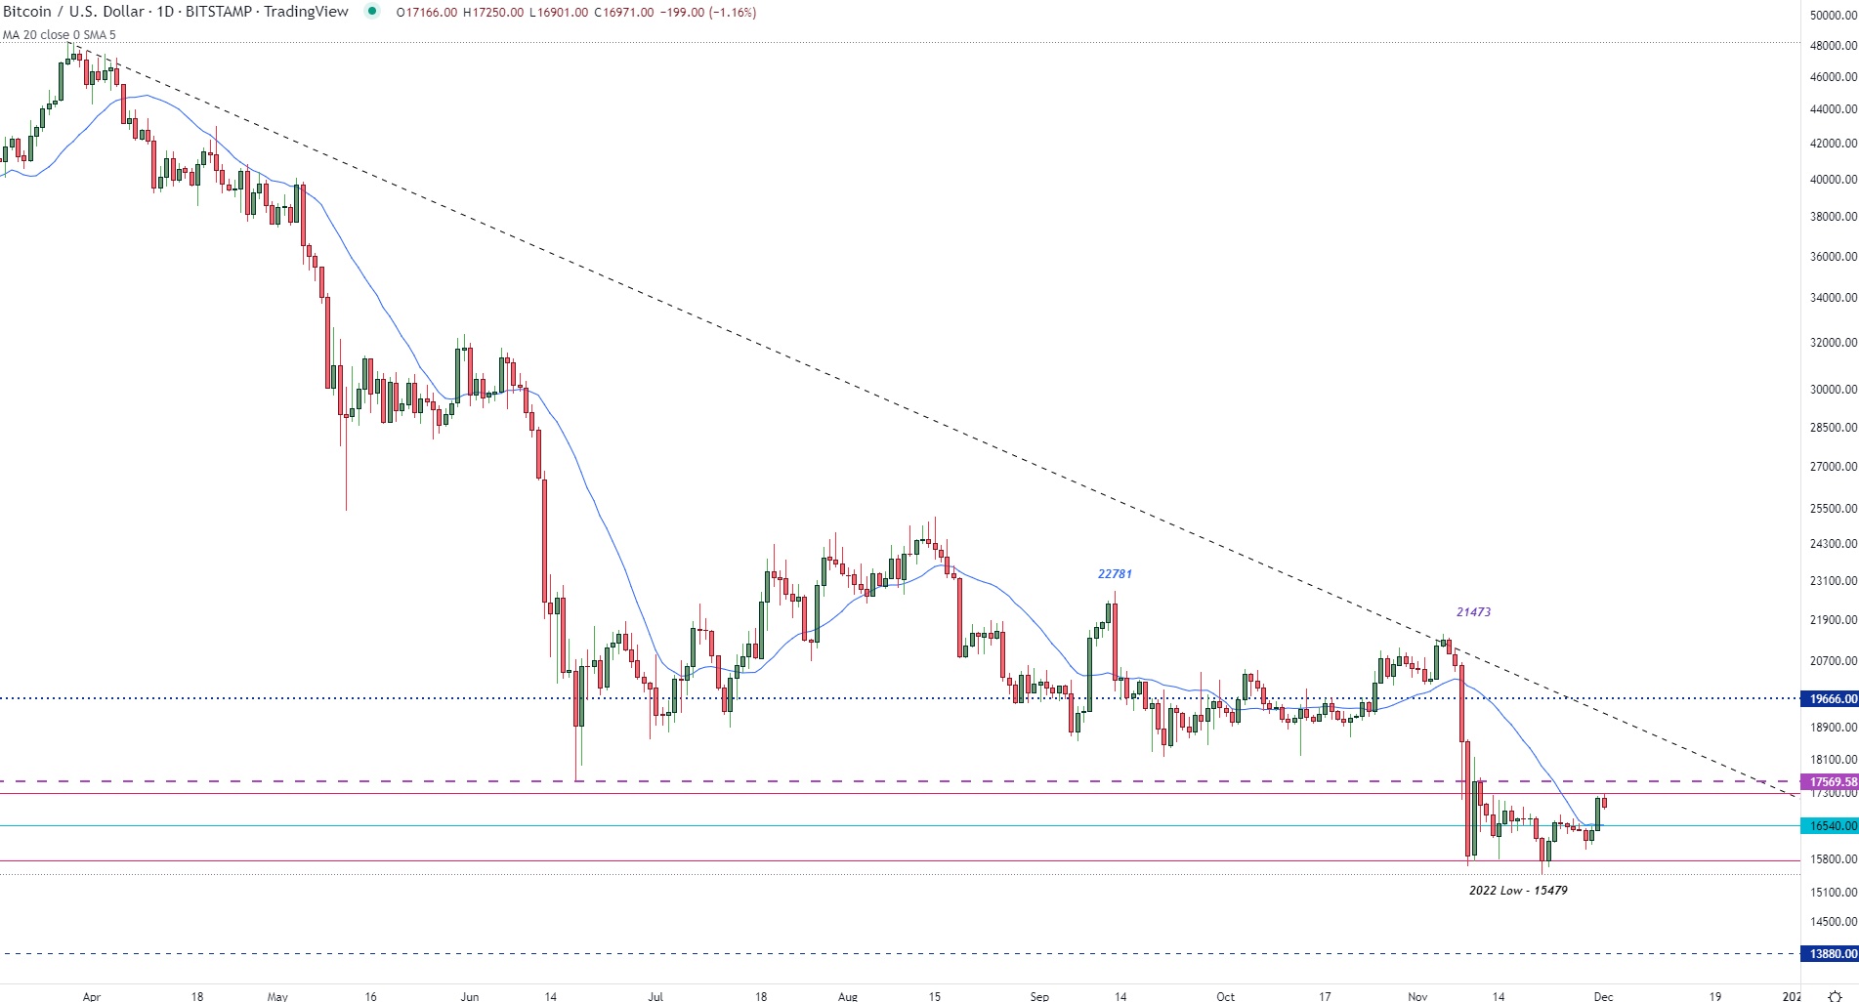Click the L16901.00 low value in header

[x=559, y=13]
